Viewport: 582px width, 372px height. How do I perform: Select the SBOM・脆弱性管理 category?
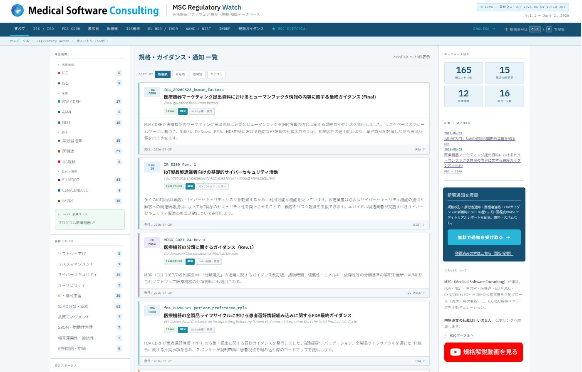pyautogui.click(x=89, y=328)
